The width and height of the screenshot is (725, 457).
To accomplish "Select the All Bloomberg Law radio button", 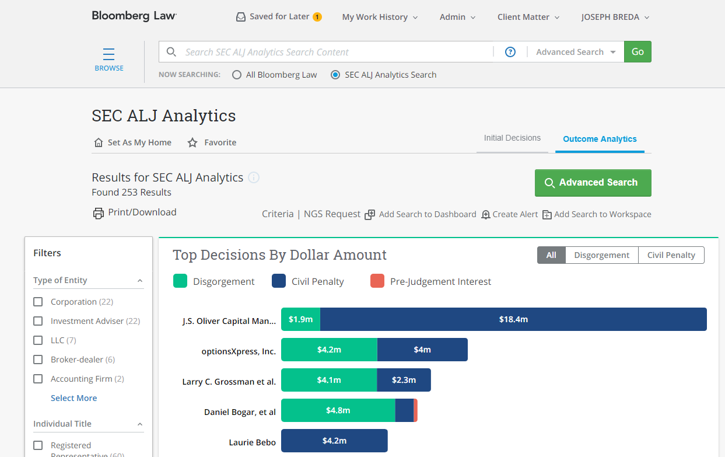I will pos(237,75).
